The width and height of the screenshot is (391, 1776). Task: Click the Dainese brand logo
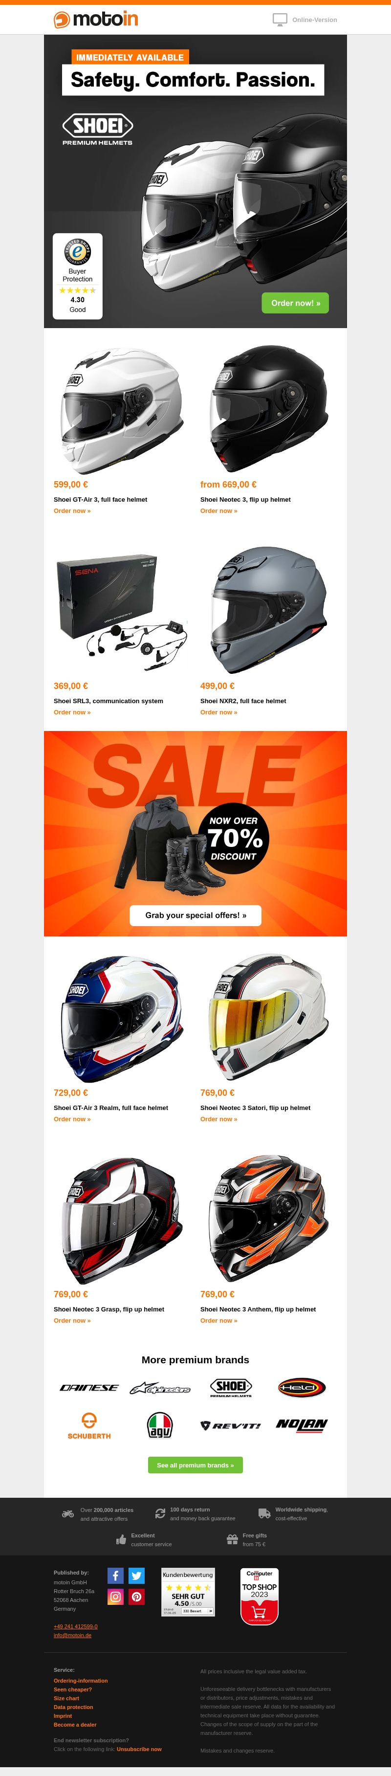click(89, 1388)
